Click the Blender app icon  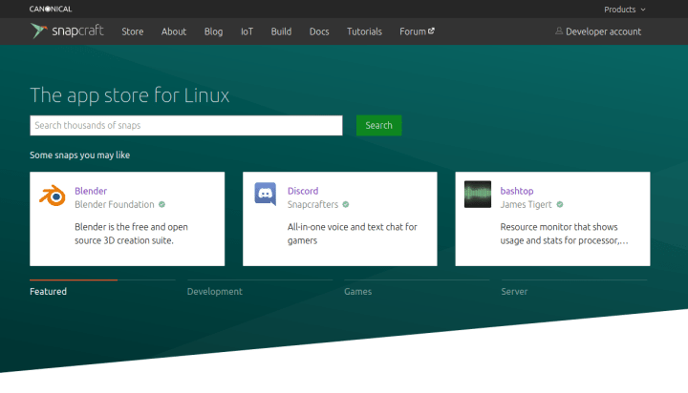pos(53,196)
